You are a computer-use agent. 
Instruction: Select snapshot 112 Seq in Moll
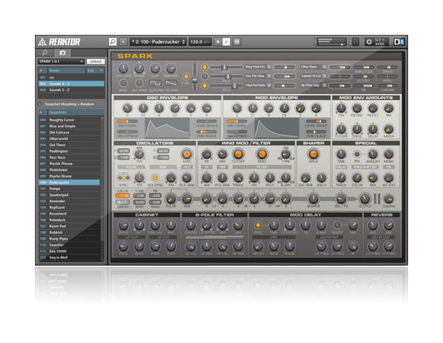click(69, 258)
